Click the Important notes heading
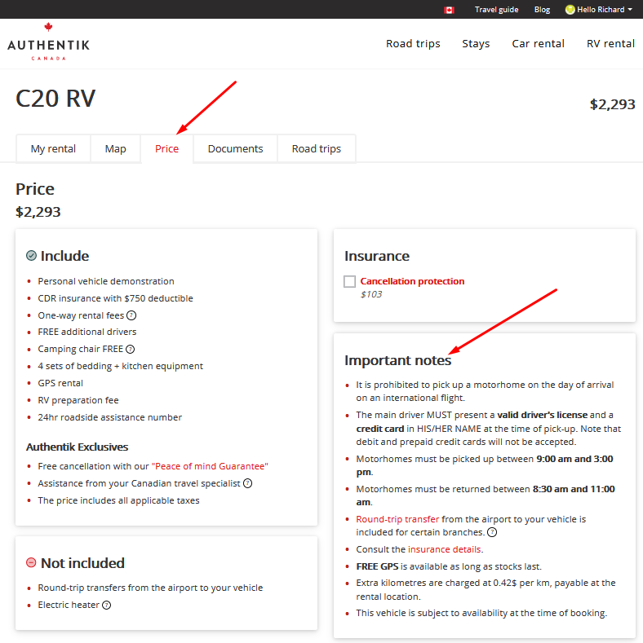 click(397, 360)
